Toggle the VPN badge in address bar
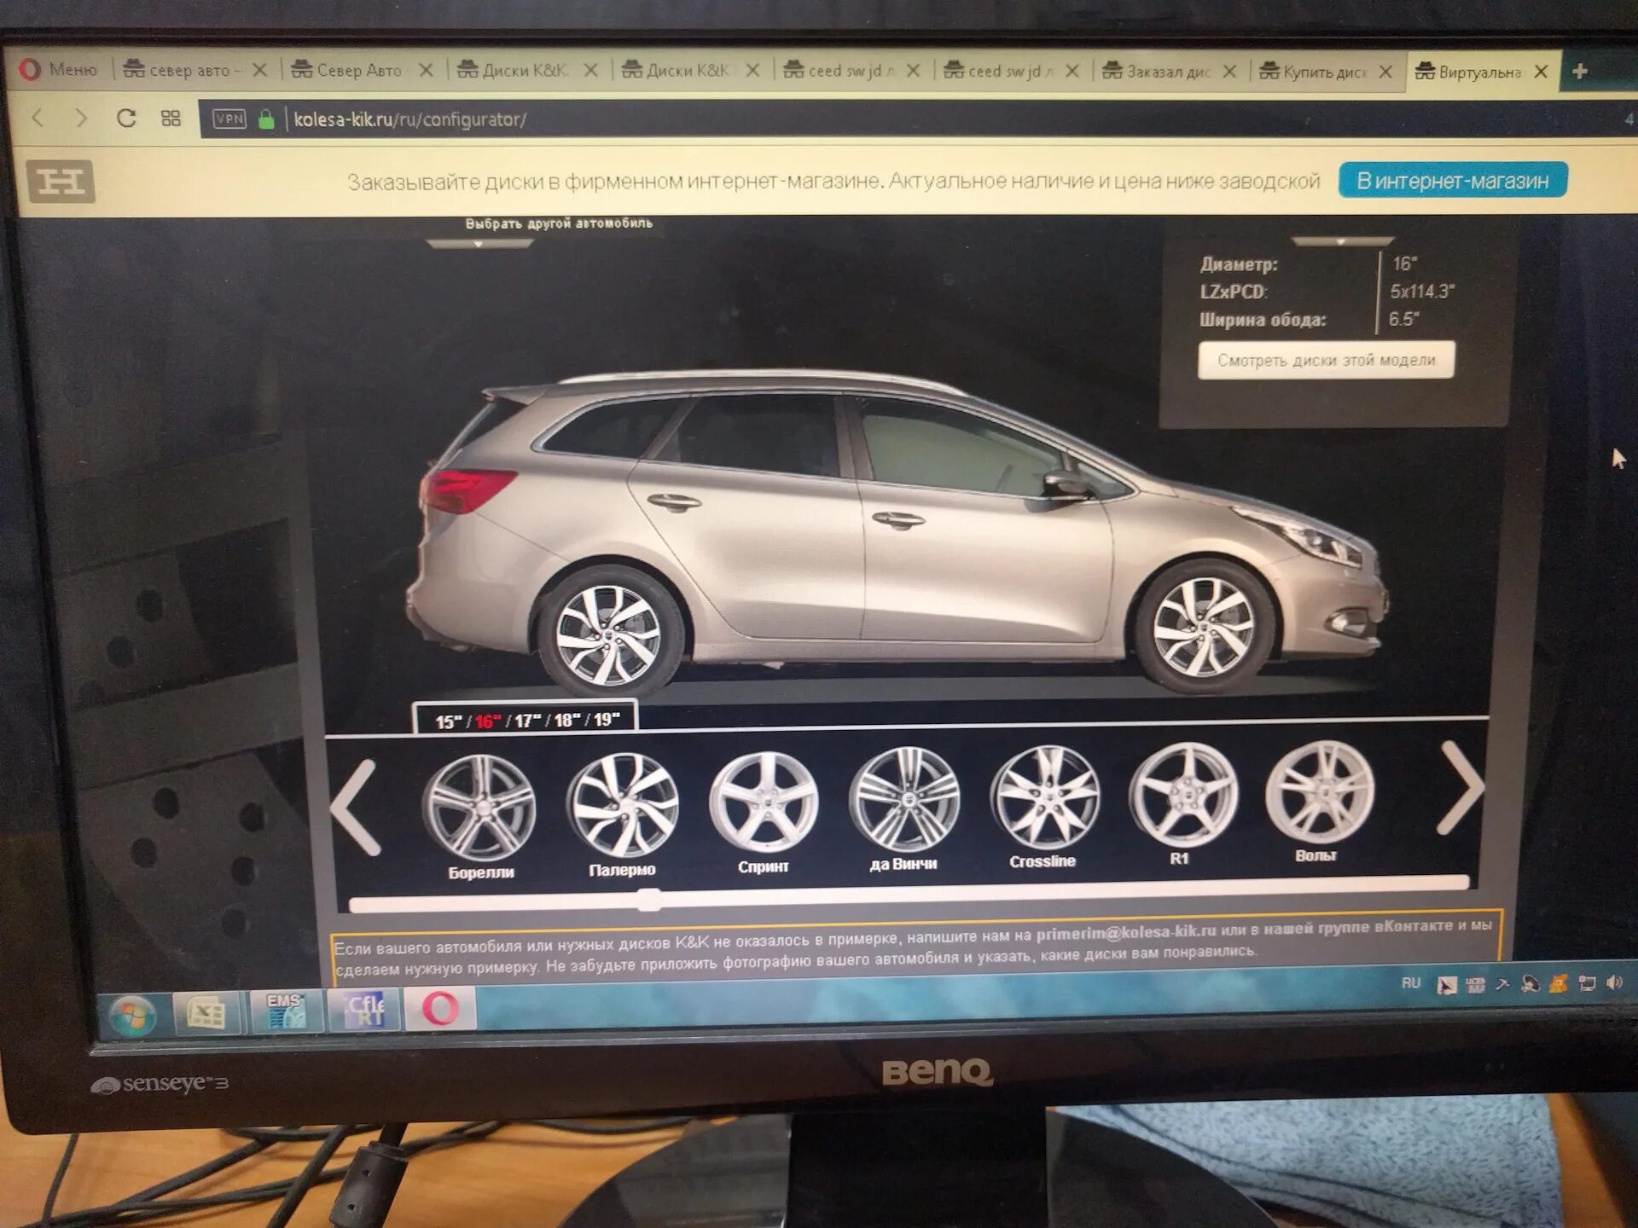The width and height of the screenshot is (1638, 1228). [229, 119]
